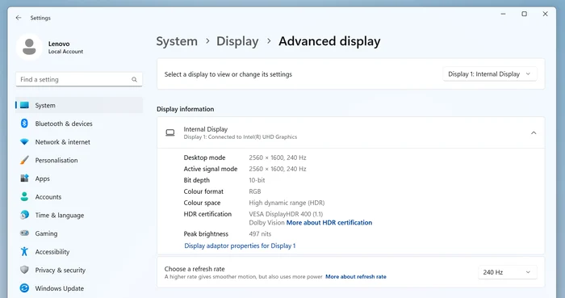565x298 pixels.
Task: Click the RGB colour format value
Action: (255, 191)
